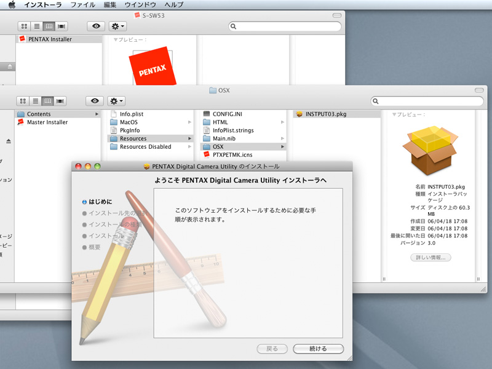Open the 編集 menu
The height and width of the screenshot is (369, 492).
pyautogui.click(x=110, y=5)
